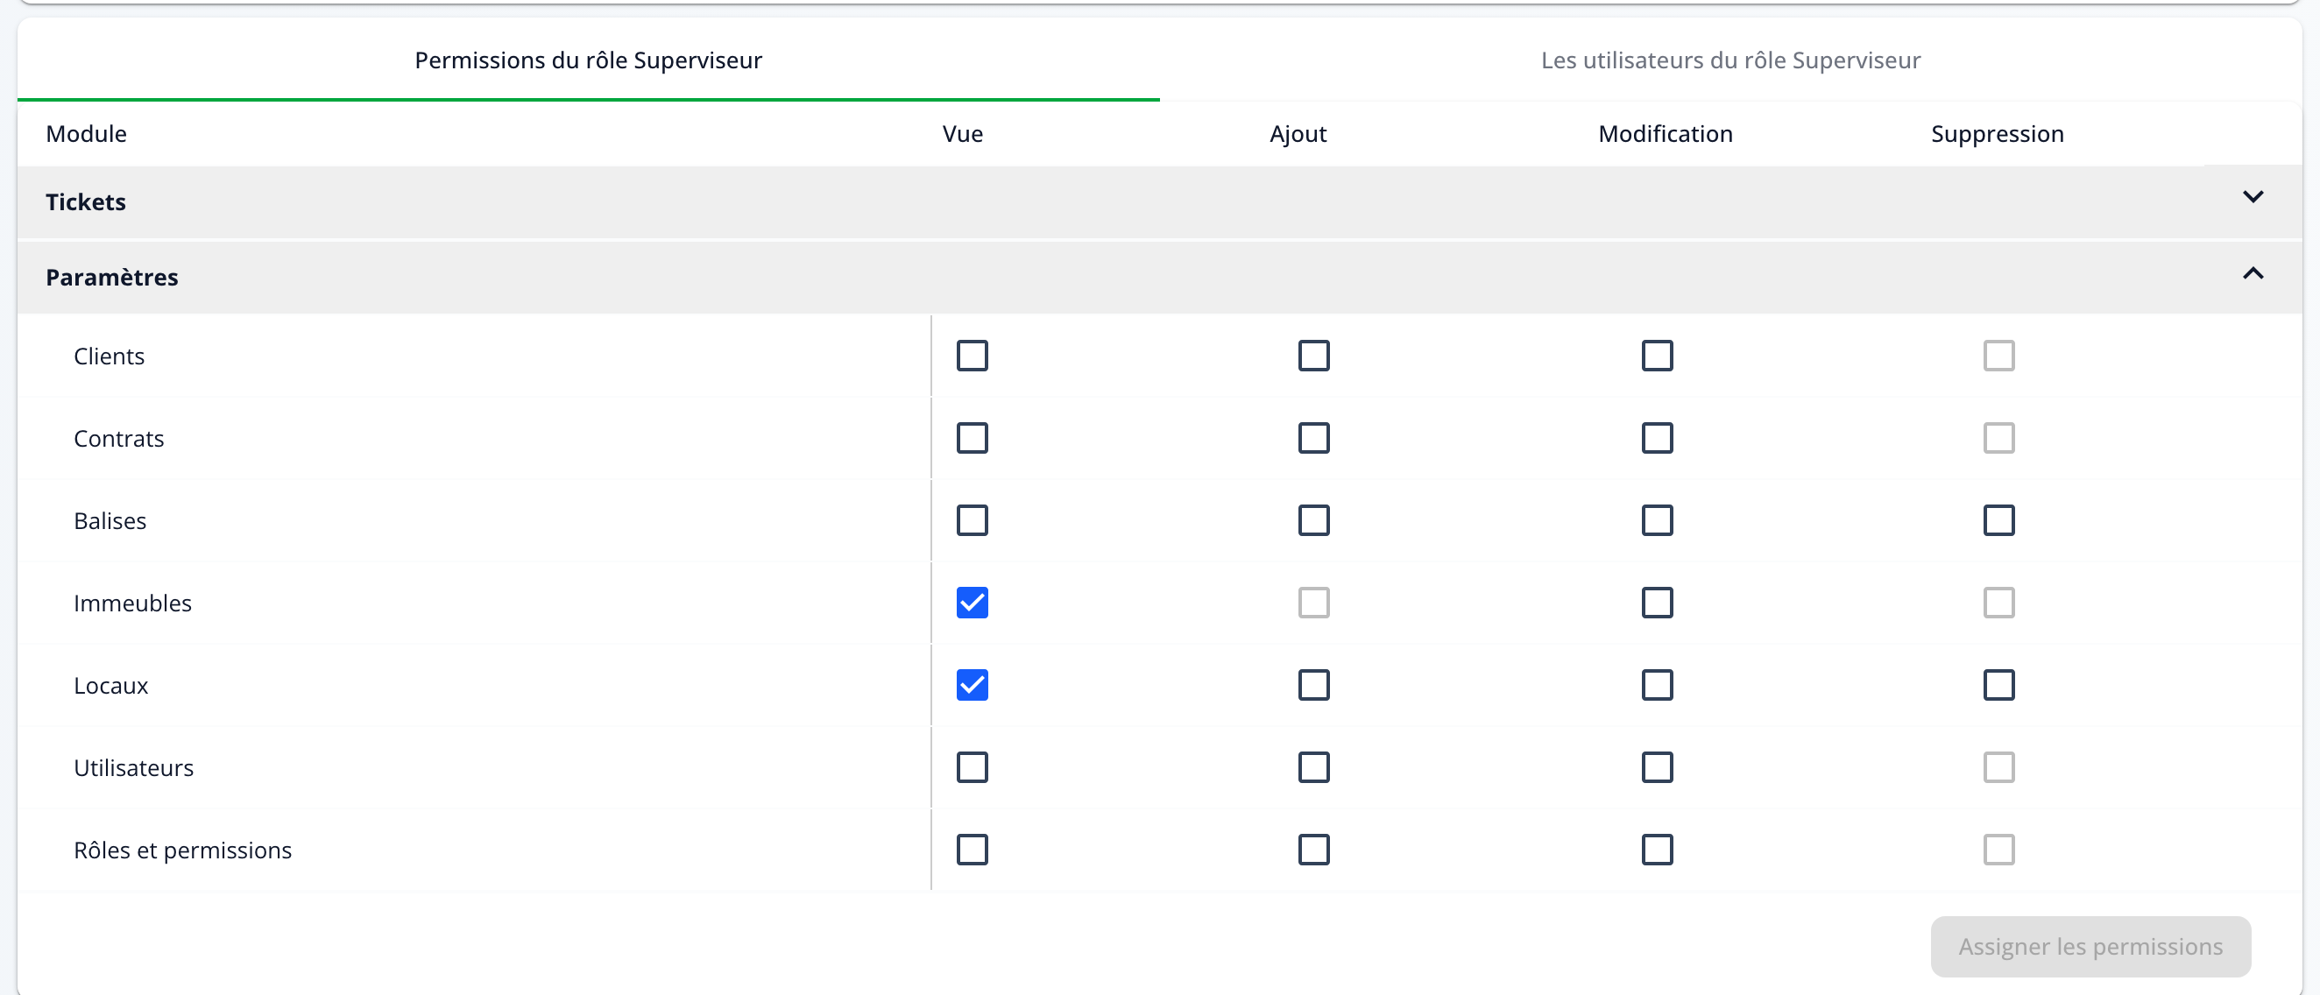Tick Vue checkbox for Balises

click(x=972, y=520)
